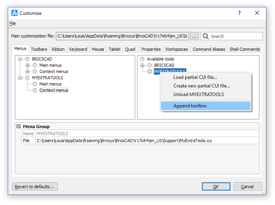This screenshot has width=275, height=205.
Task: Switch to the Workspaces tab
Action: tap(177, 49)
